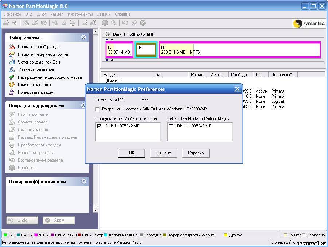
Task: Click the copy partition toolbar icon
Action: tap(15, 23)
